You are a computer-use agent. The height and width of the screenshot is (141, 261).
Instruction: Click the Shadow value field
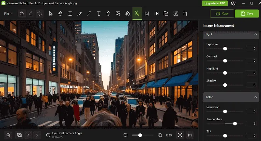click(x=251, y=85)
